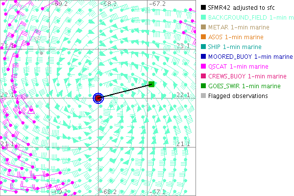294x196 pixels.
Task: Click the black line linking center and GOES_SWIR
Action: (x=125, y=91)
